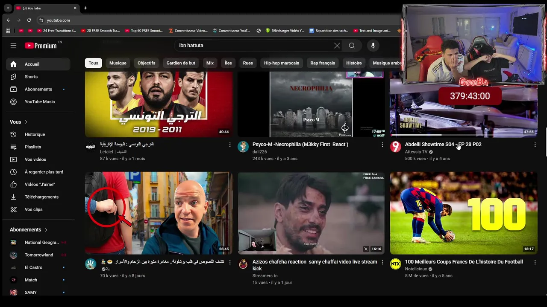The width and height of the screenshot is (547, 307).
Task: Select the Objectifs filter chip
Action: coord(147,63)
